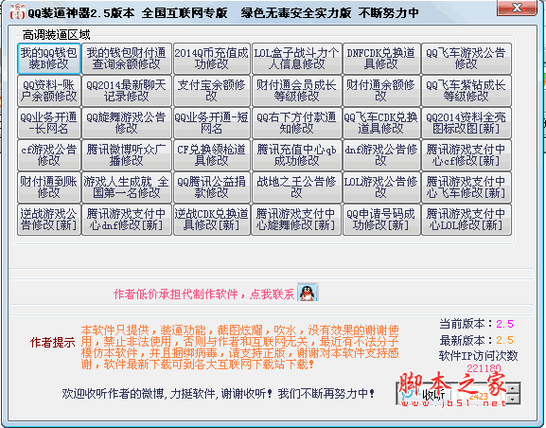Click DNFCDK兑换道具修改 button

point(381,59)
